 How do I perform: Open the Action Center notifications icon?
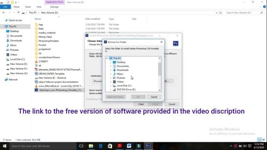click(x=249, y=146)
